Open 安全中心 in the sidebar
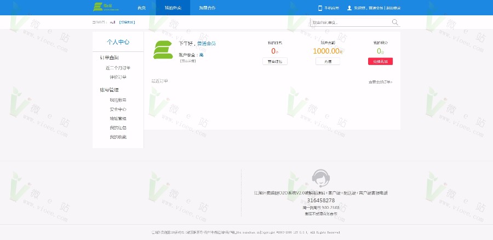493x240 pixels. 118,109
